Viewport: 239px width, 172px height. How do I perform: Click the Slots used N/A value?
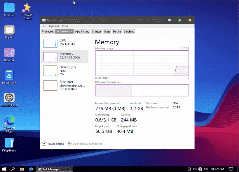click(x=175, y=103)
